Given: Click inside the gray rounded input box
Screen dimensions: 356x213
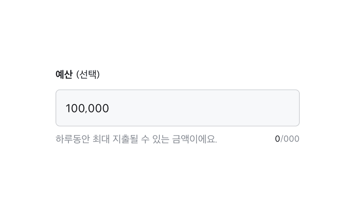Looking at the screenshot, I should (177, 108).
